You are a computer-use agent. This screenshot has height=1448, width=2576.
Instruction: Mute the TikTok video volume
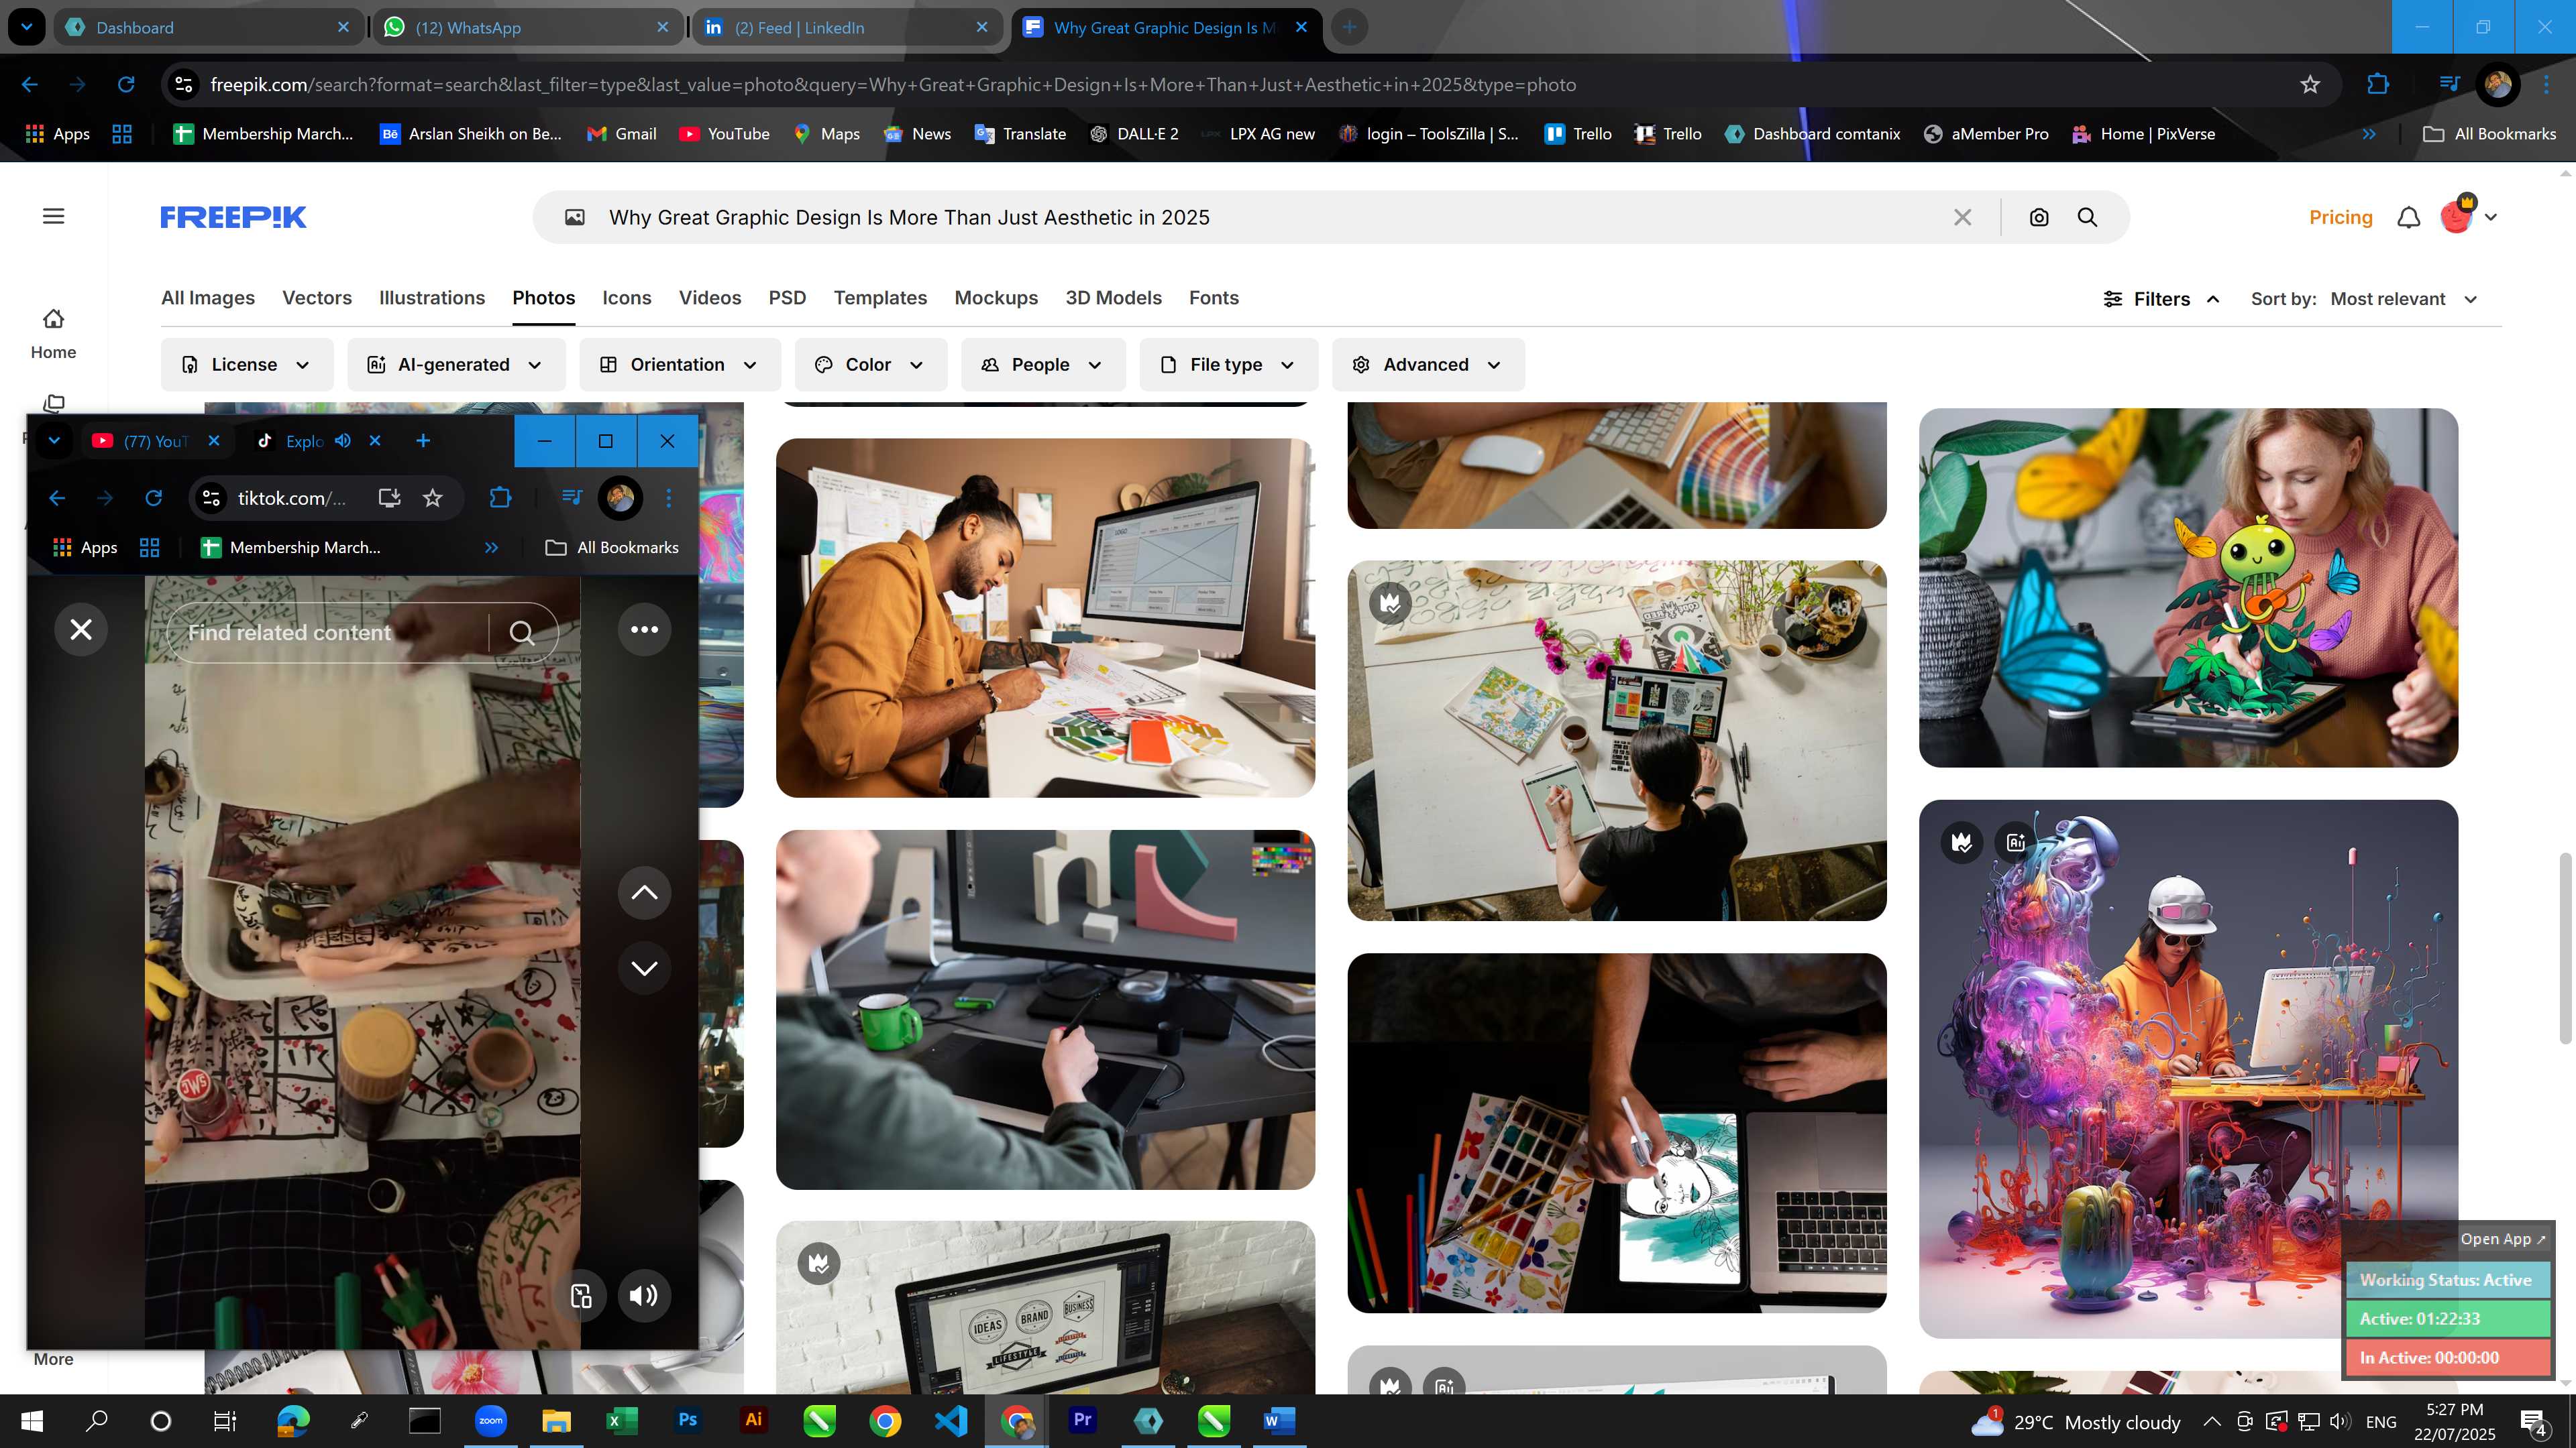[x=644, y=1295]
